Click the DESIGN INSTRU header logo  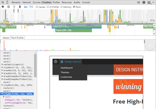tap(128, 70)
